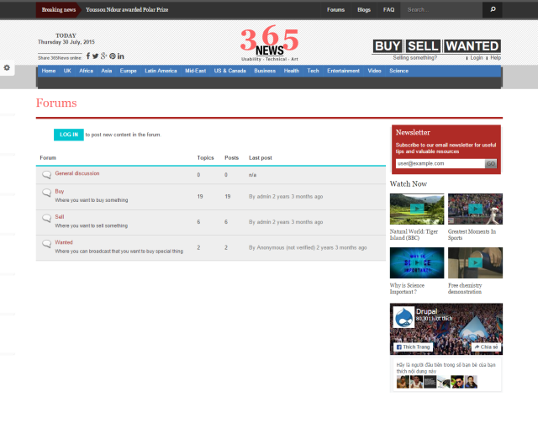Share the site on Pinterest
The image size is (538, 429).
coord(112,56)
